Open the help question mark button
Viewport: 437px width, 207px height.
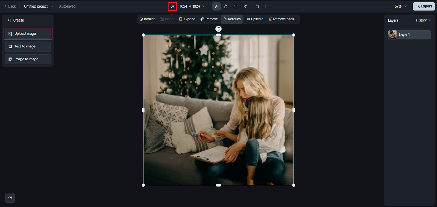coord(10,198)
